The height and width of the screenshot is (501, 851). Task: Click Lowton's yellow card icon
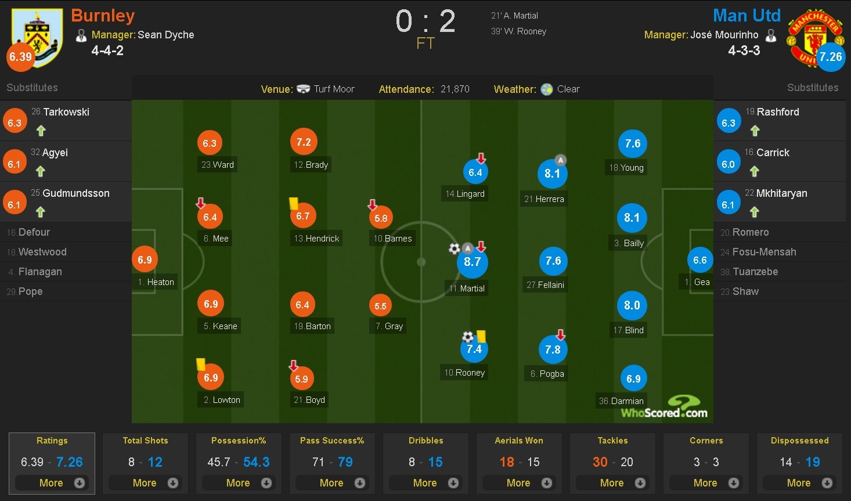point(201,364)
